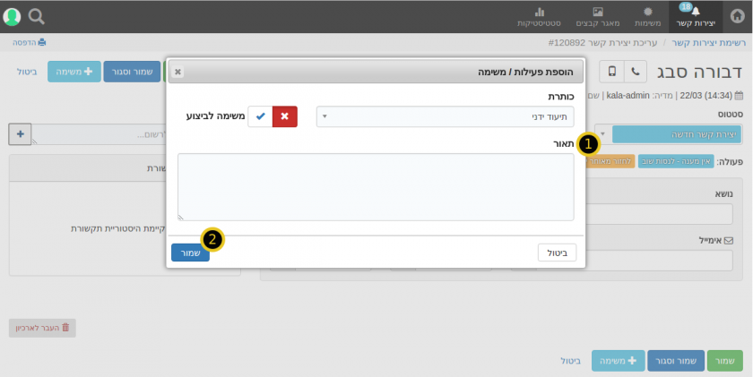Click the plus button beside note field
Image resolution: width=753 pixels, height=377 pixels.
[x=20, y=134]
